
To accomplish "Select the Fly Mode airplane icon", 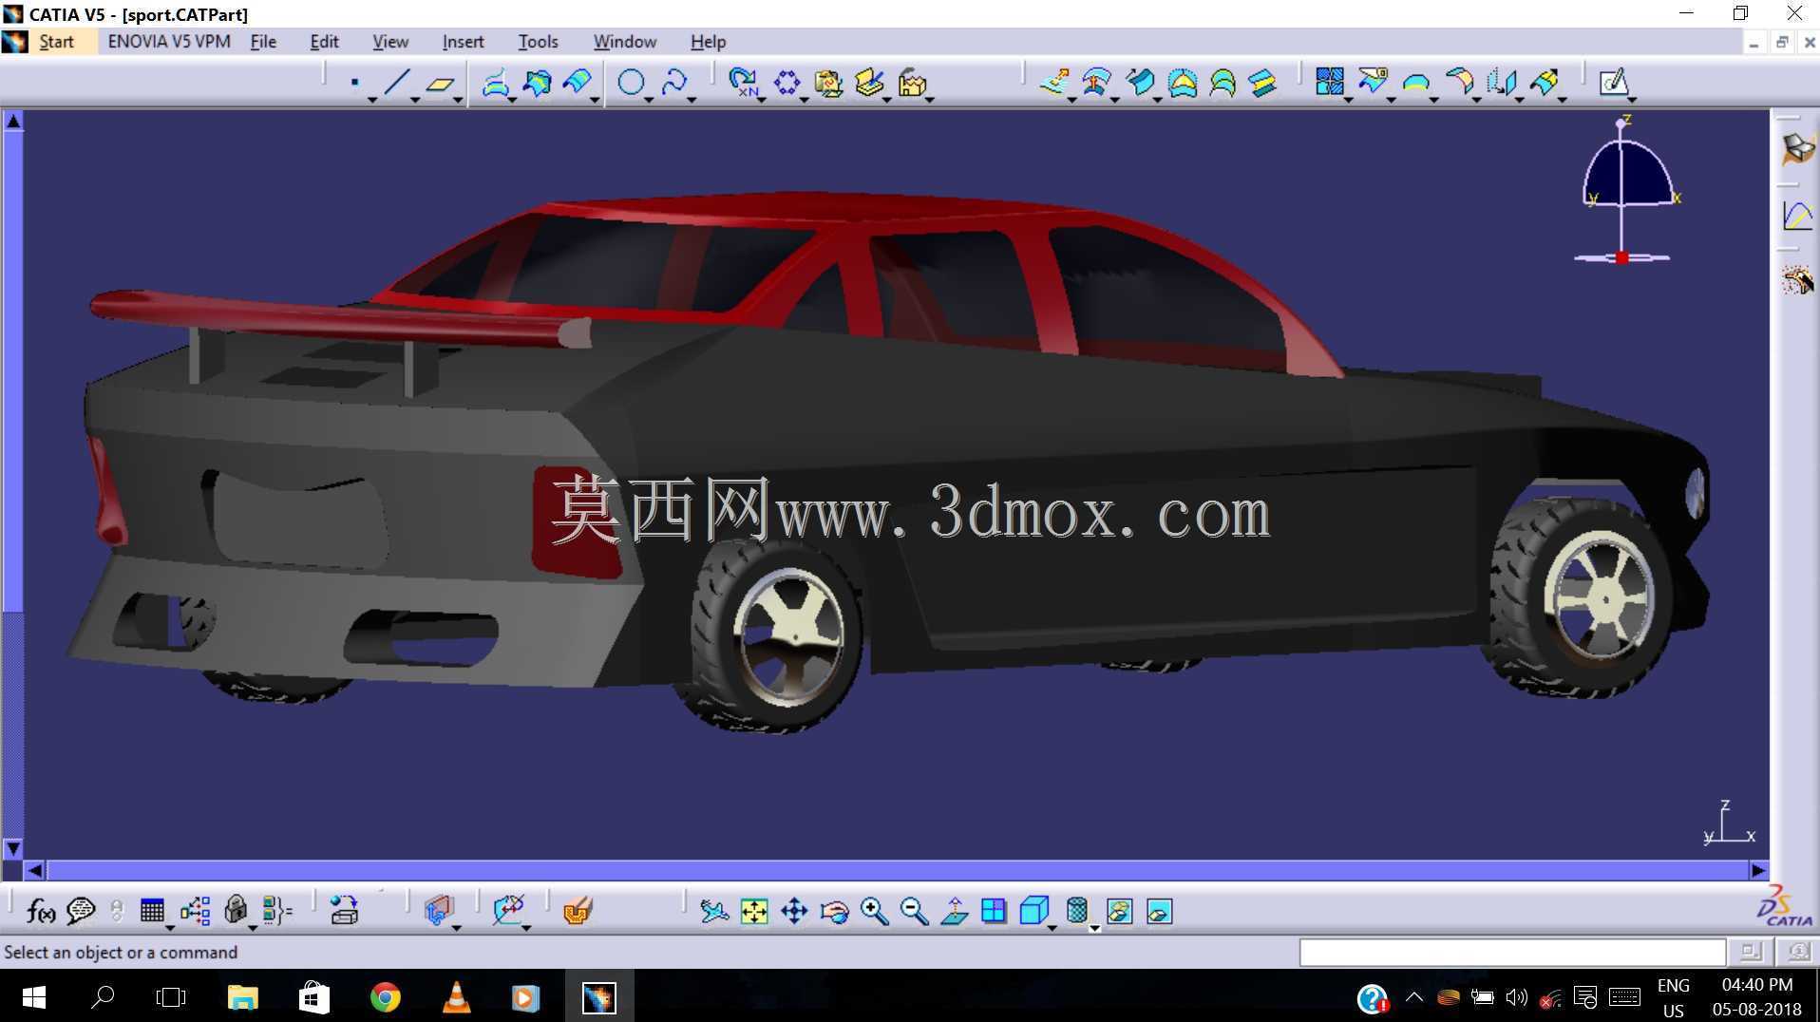I will pyautogui.click(x=713, y=912).
